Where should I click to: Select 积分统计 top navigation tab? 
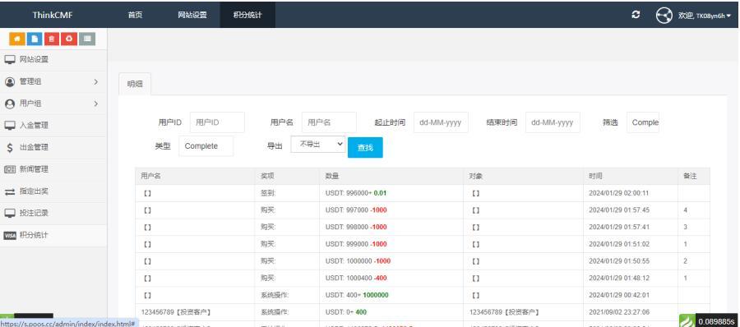[247, 15]
